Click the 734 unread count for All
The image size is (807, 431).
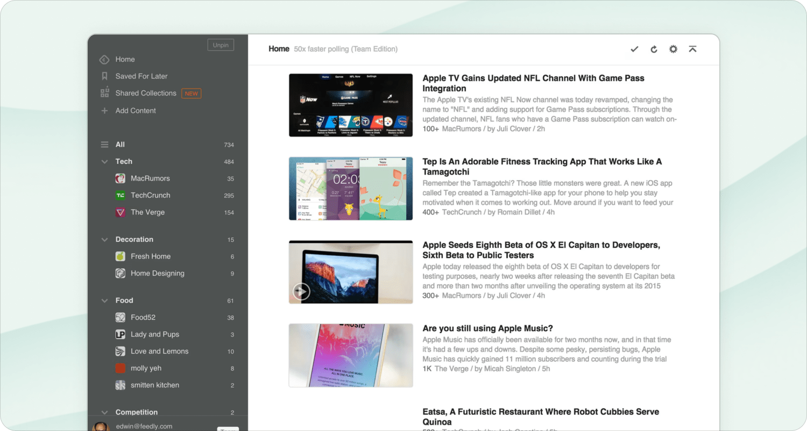pyautogui.click(x=229, y=145)
